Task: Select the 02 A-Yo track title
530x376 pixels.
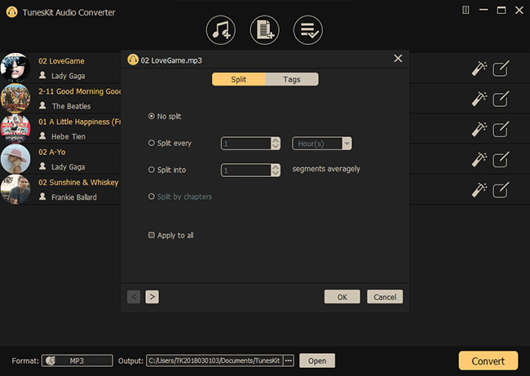Action: tap(52, 153)
